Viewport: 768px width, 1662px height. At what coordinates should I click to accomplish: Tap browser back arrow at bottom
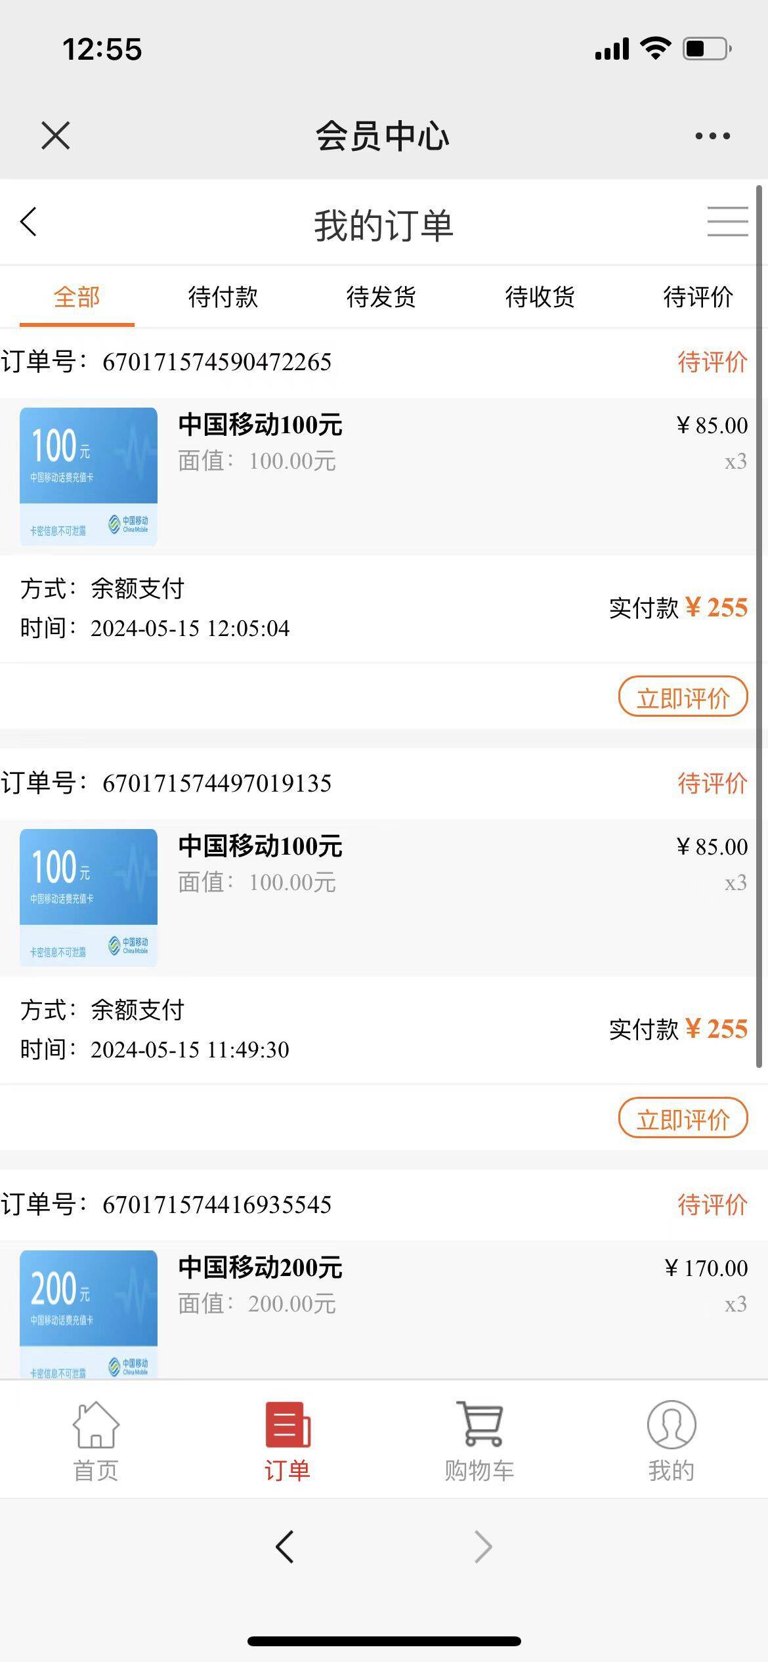pos(285,1547)
